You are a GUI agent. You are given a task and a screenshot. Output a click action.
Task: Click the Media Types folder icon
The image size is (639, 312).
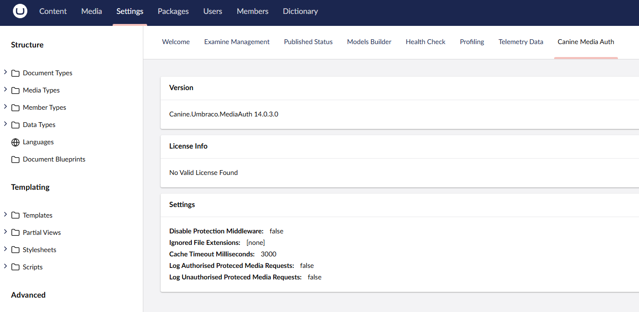pos(15,91)
